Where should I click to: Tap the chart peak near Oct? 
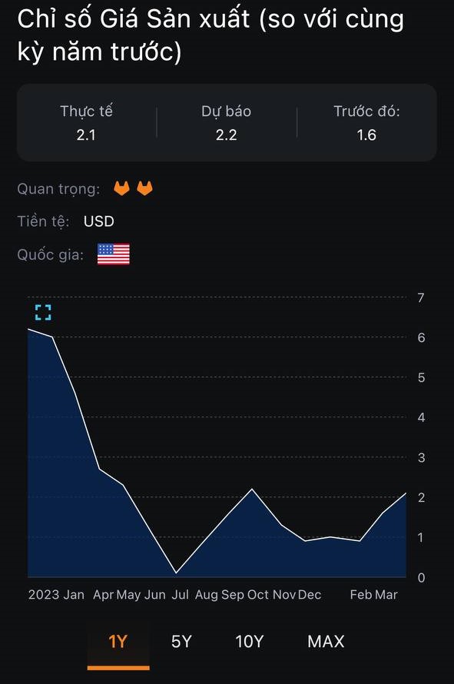point(252,489)
